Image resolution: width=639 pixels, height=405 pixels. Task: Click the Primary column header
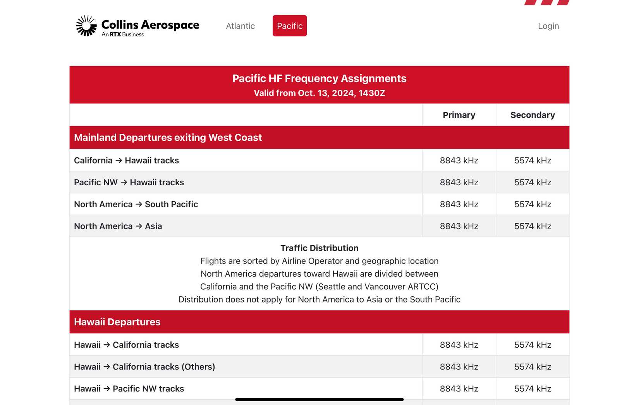[459, 115]
